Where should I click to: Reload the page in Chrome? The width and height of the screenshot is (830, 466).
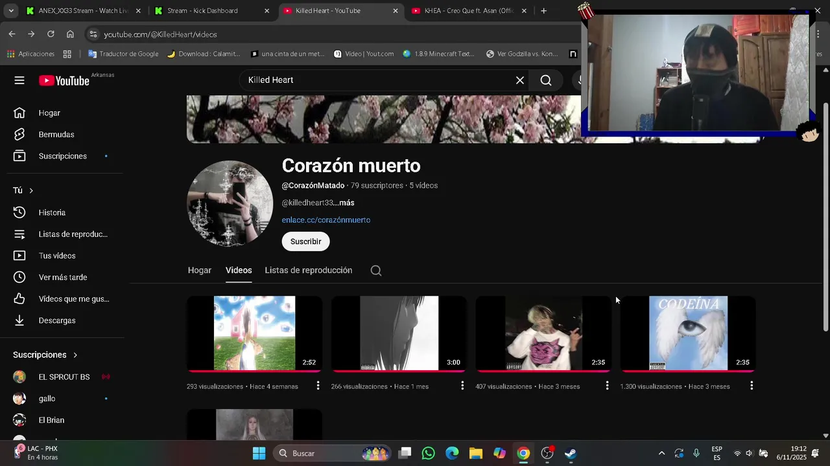pos(51,34)
